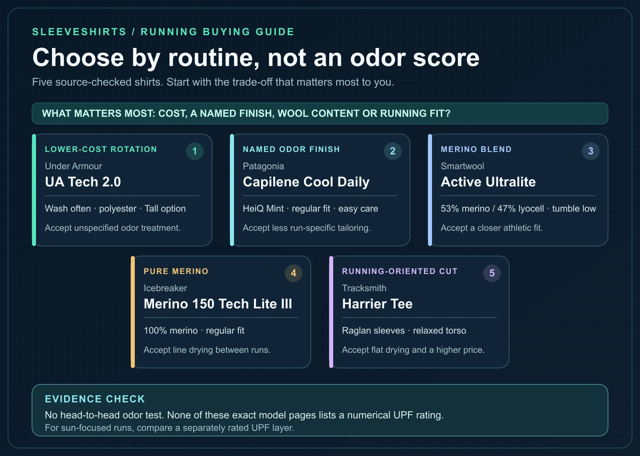This screenshot has height=456, width=640.
Task: Click '100% merino · regular fit' line
Action: [194, 331]
